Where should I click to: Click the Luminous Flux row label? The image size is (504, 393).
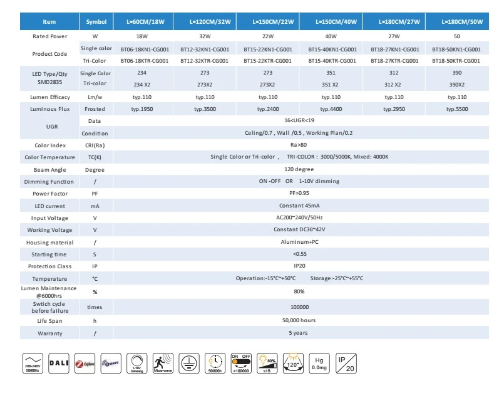coord(50,109)
